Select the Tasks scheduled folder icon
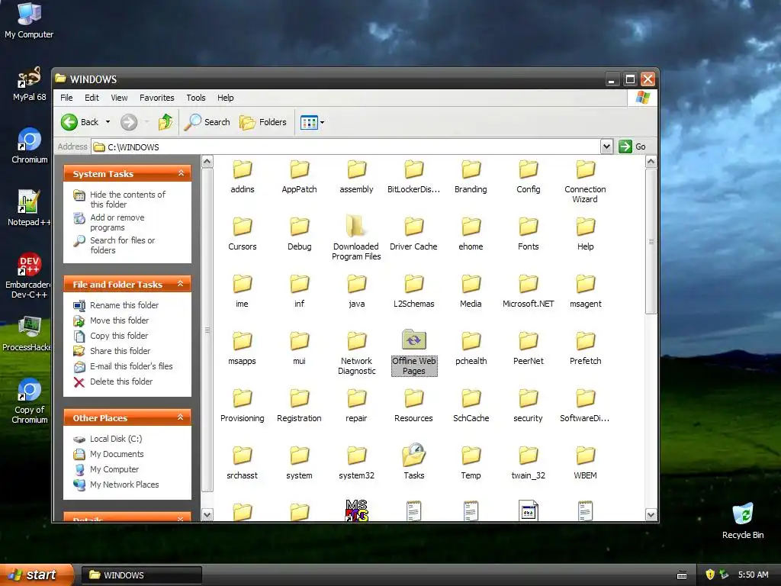 coord(414,462)
